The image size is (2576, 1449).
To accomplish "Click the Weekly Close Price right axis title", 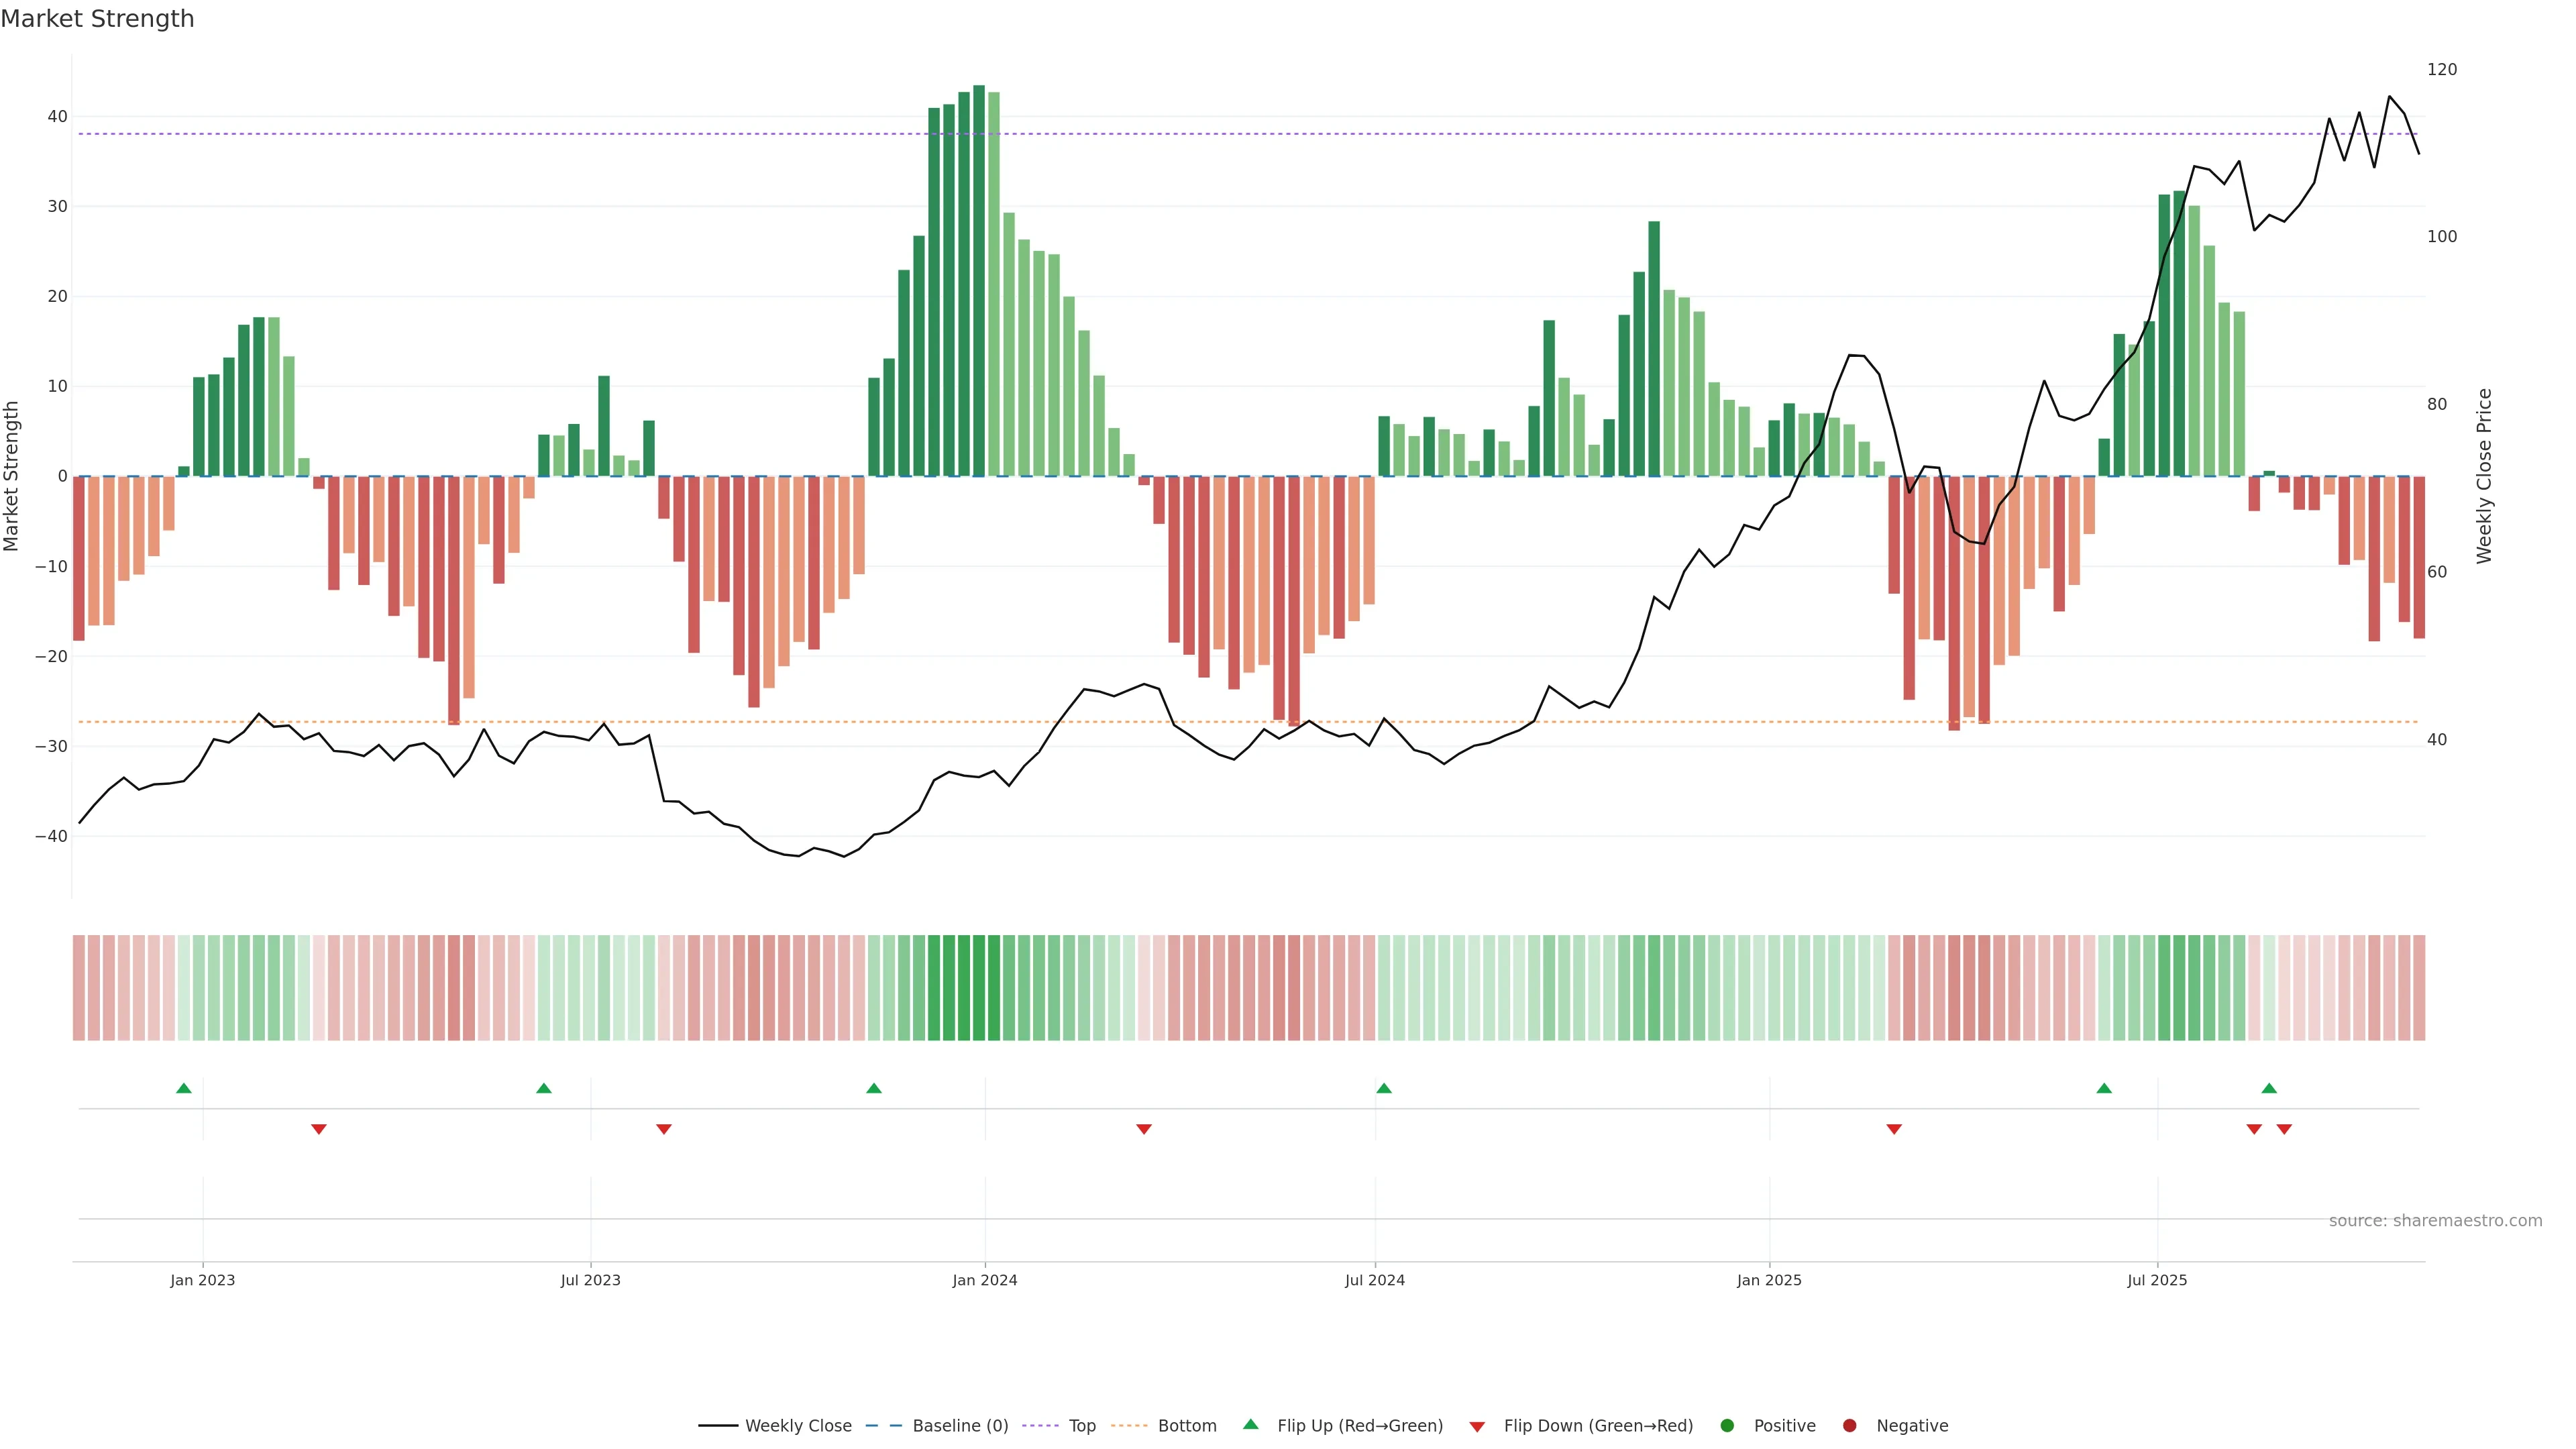I will click(2484, 476).
